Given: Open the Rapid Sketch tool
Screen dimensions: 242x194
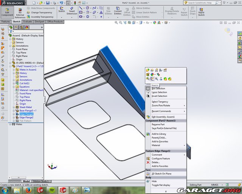Looking at the screenshot, I should point(201,12).
